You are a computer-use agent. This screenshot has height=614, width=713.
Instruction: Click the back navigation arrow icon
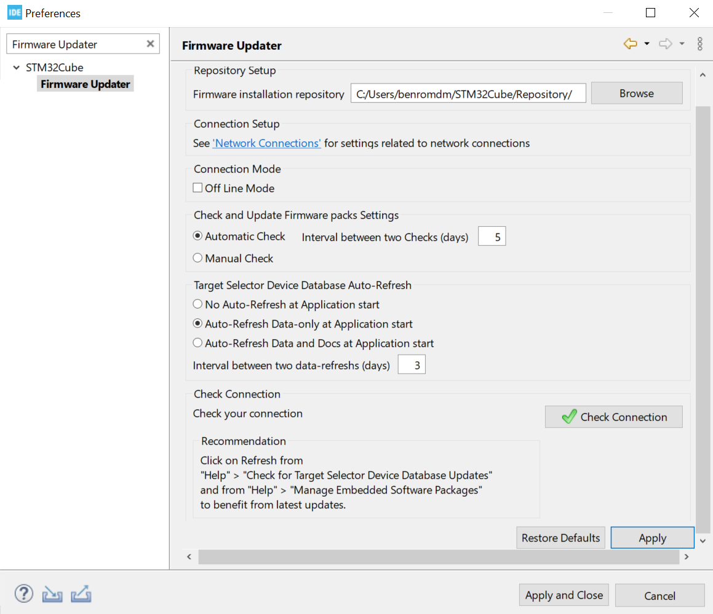[x=630, y=44]
